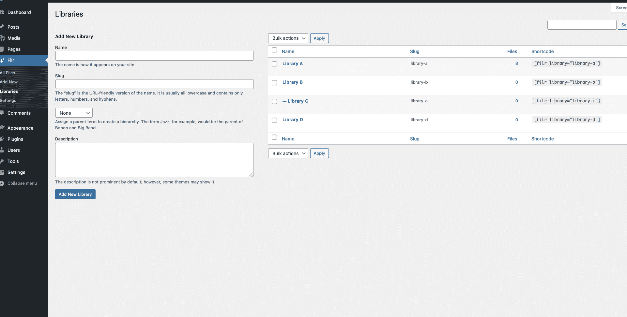627x317 pixels.
Task: Click the Name input field
Action: [155, 56]
